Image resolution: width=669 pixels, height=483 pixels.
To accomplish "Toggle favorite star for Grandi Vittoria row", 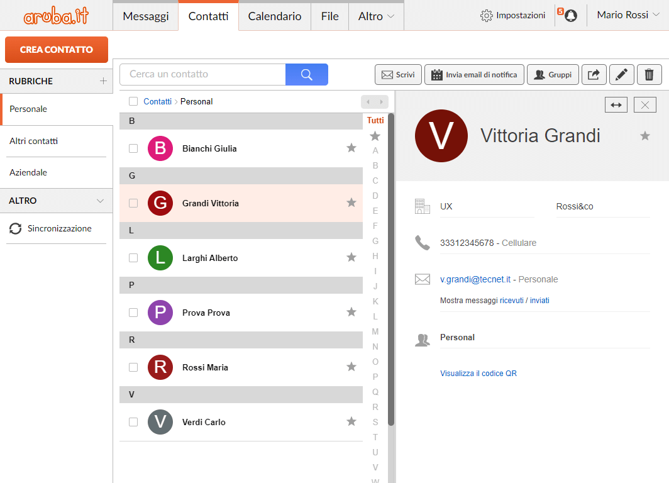I will pos(351,203).
